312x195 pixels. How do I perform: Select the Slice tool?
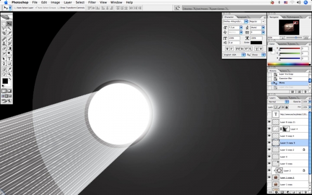tap(9, 33)
